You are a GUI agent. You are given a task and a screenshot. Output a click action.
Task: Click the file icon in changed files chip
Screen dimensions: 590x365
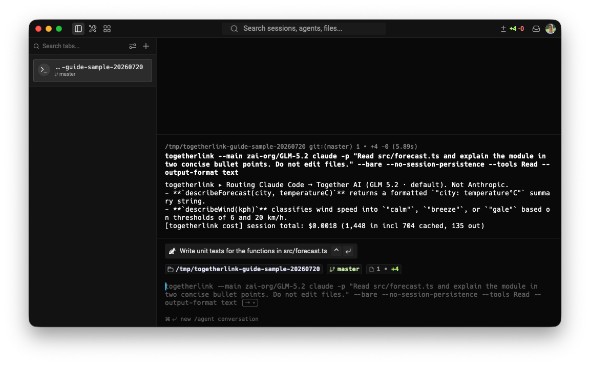click(x=372, y=269)
